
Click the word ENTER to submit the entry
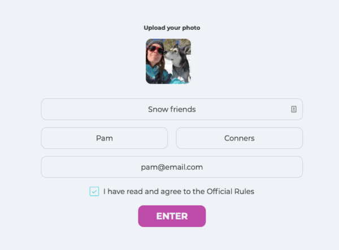tap(172, 216)
